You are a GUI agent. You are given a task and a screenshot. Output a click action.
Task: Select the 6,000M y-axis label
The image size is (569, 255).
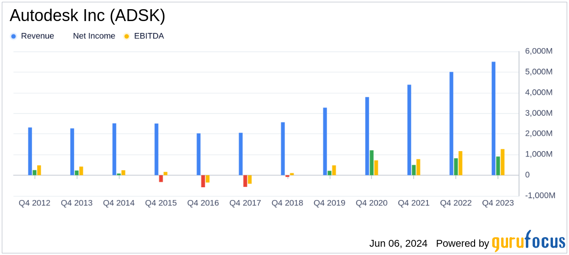click(538, 51)
